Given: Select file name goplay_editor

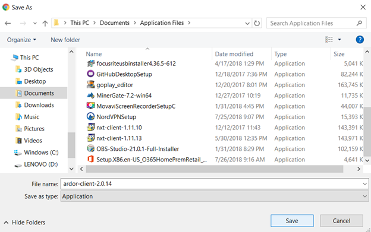Looking at the screenshot, I should pos(115,85).
